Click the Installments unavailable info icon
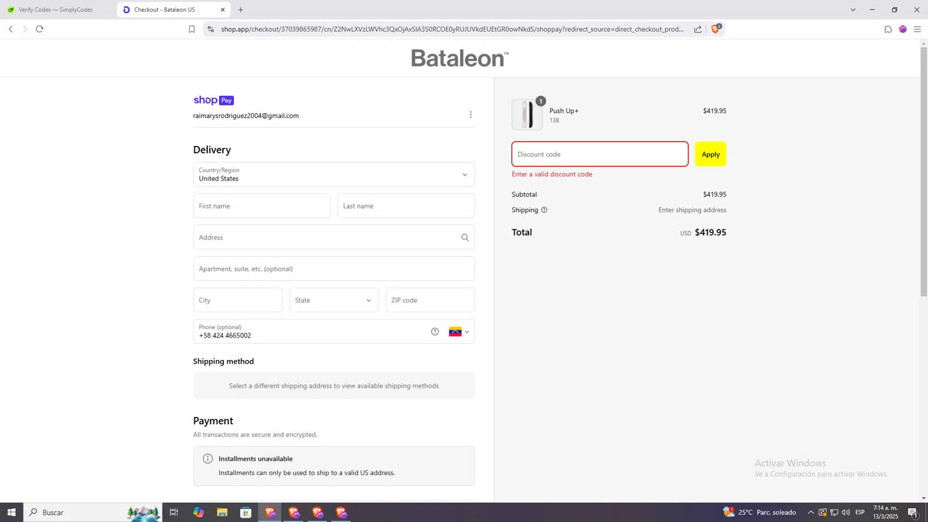Viewport: 928px width, 522px height. [x=208, y=459]
